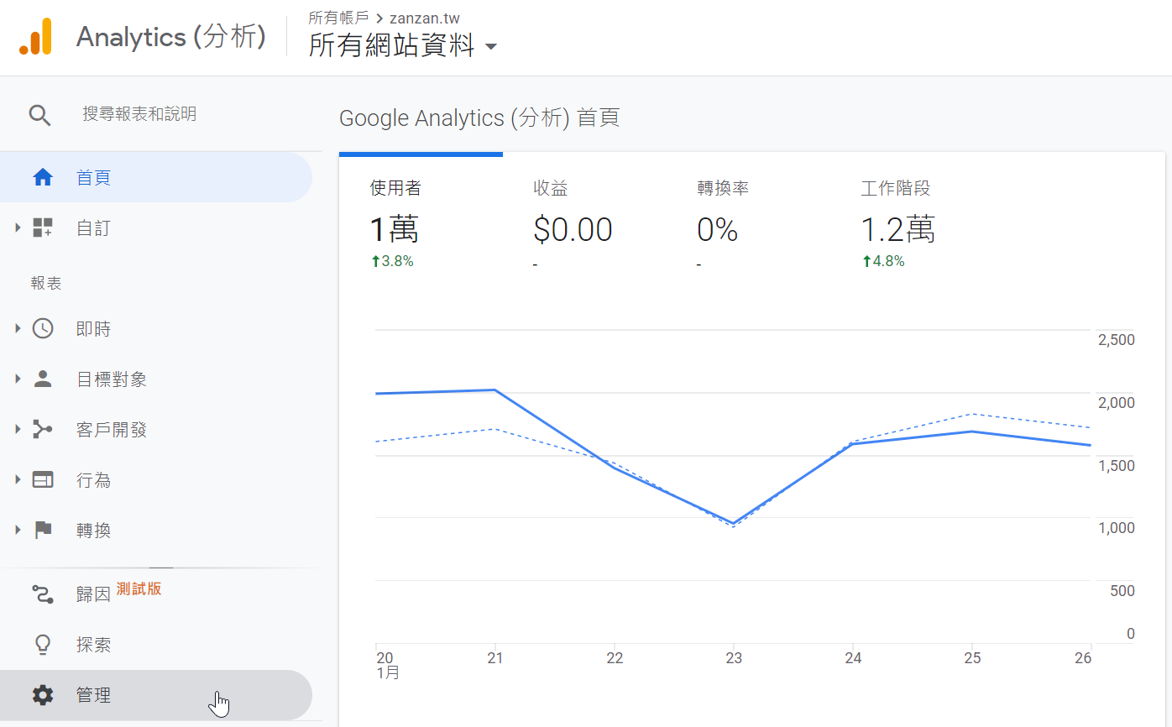Viewport: 1172px width, 727px height.
Task: Expand the 即時 reports arrow
Action: [x=18, y=328]
